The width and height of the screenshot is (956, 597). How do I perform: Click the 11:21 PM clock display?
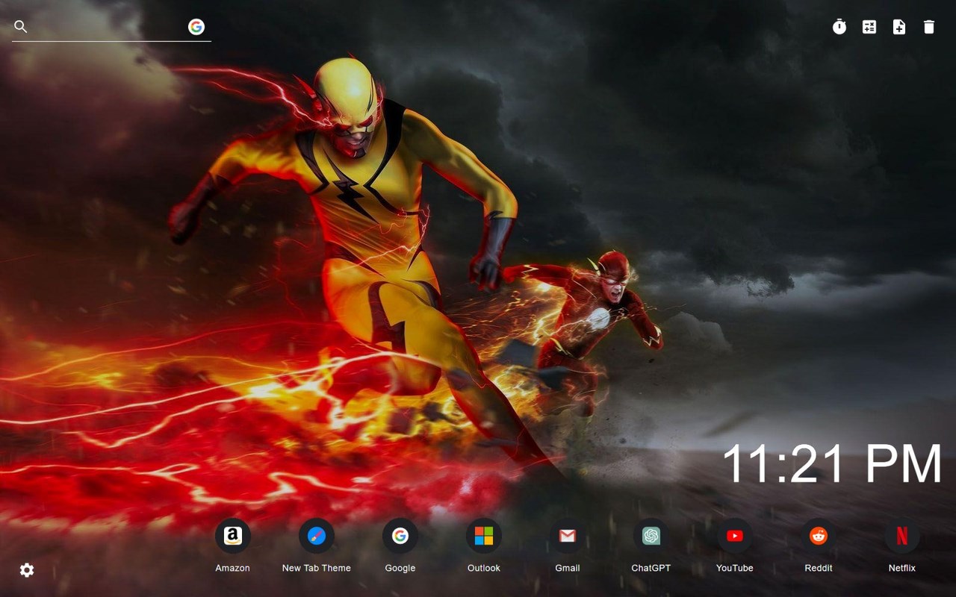click(832, 463)
